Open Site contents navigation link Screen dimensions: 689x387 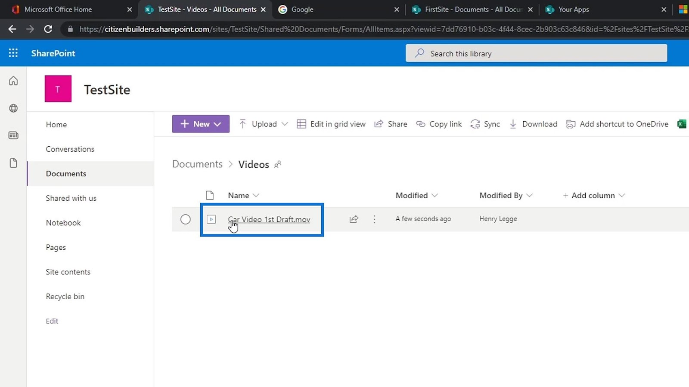point(68,272)
